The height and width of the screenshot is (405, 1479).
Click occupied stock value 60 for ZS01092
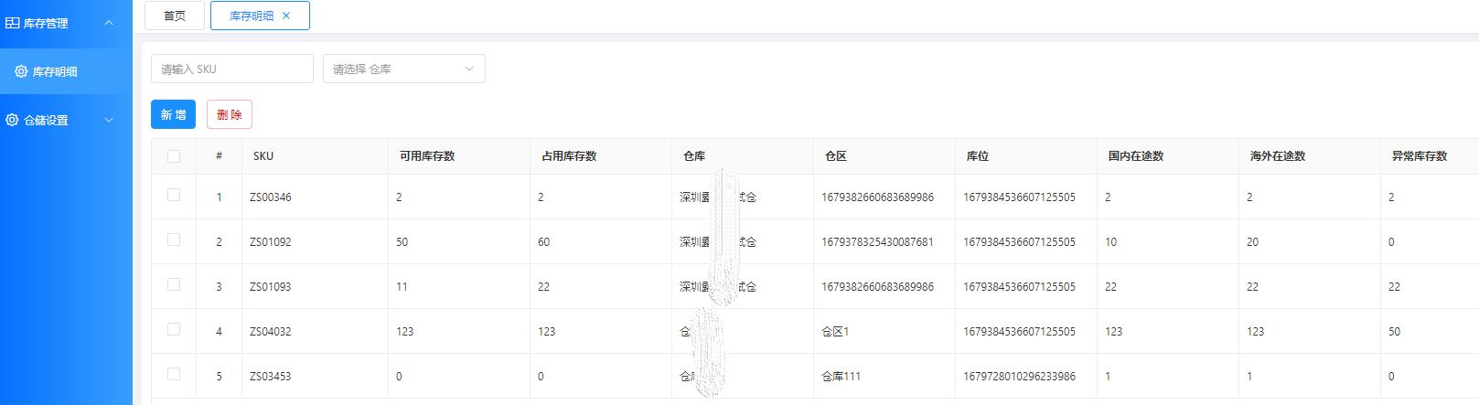544,242
